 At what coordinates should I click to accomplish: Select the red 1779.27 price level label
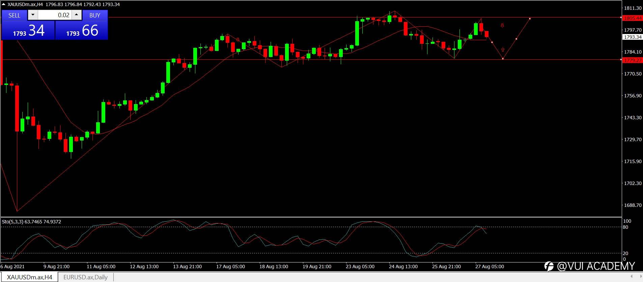pos(633,60)
